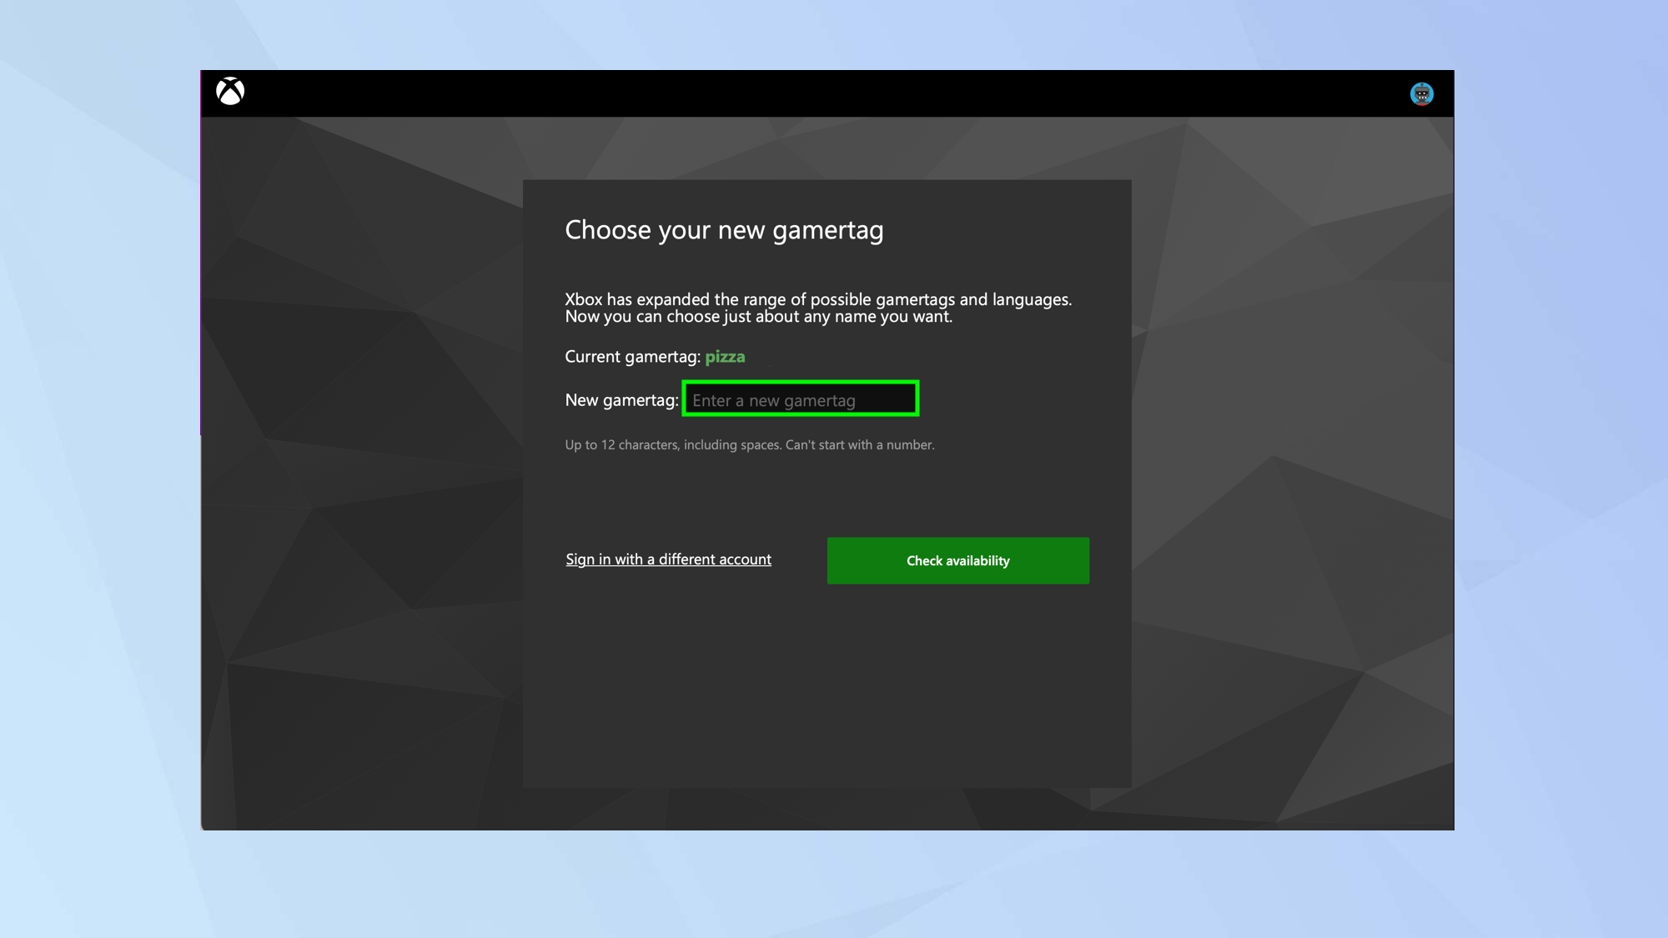Open Sign in with a different account
This screenshot has height=938, width=1668.
point(668,559)
